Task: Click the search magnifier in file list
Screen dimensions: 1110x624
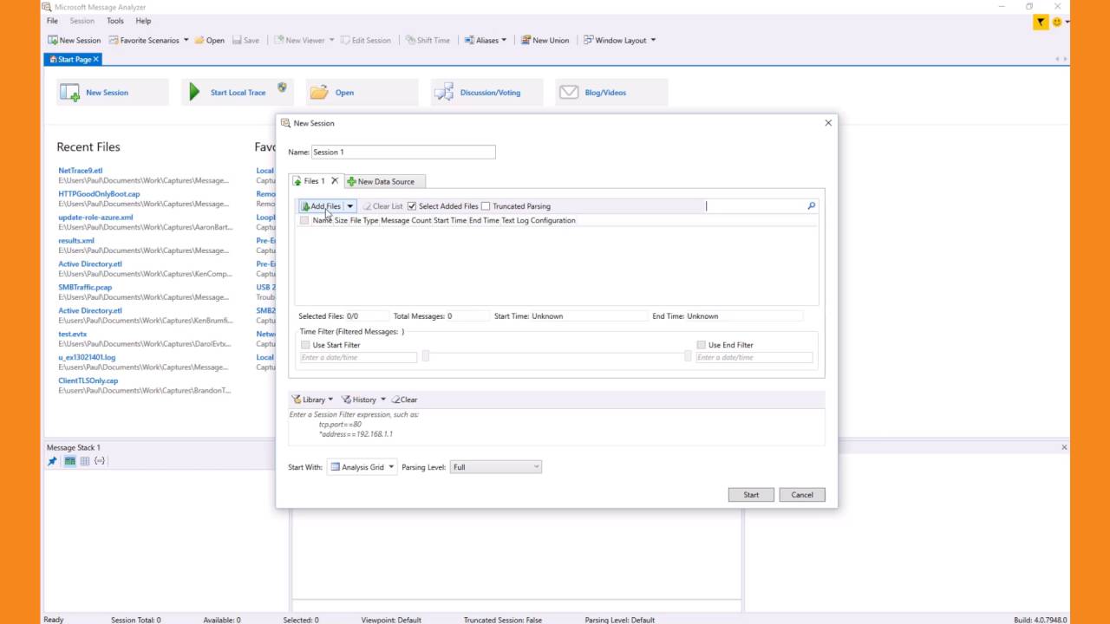Action: point(812,206)
